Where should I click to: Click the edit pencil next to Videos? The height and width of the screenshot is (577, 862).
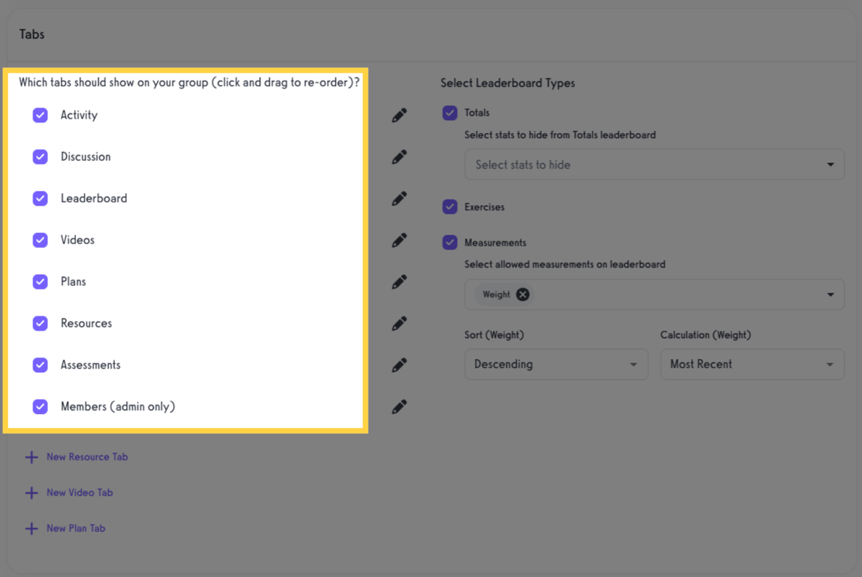point(399,240)
